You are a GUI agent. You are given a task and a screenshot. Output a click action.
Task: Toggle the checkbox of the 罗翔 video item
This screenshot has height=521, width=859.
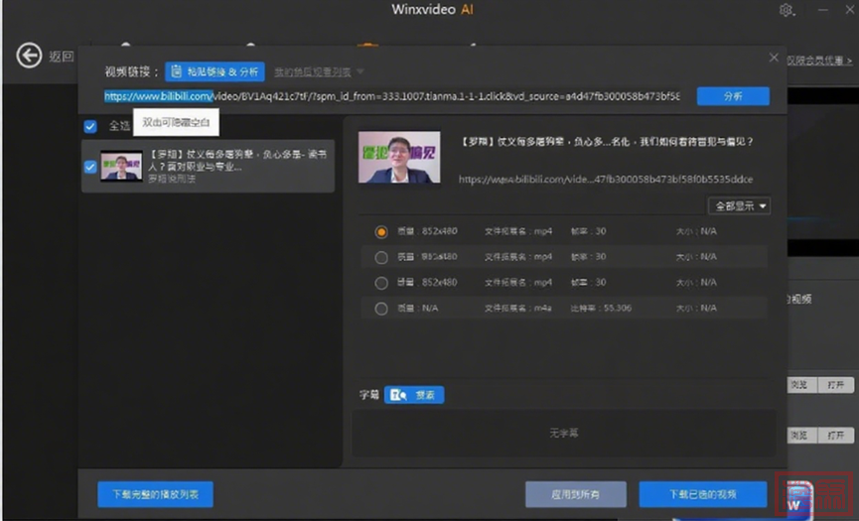[x=90, y=167]
